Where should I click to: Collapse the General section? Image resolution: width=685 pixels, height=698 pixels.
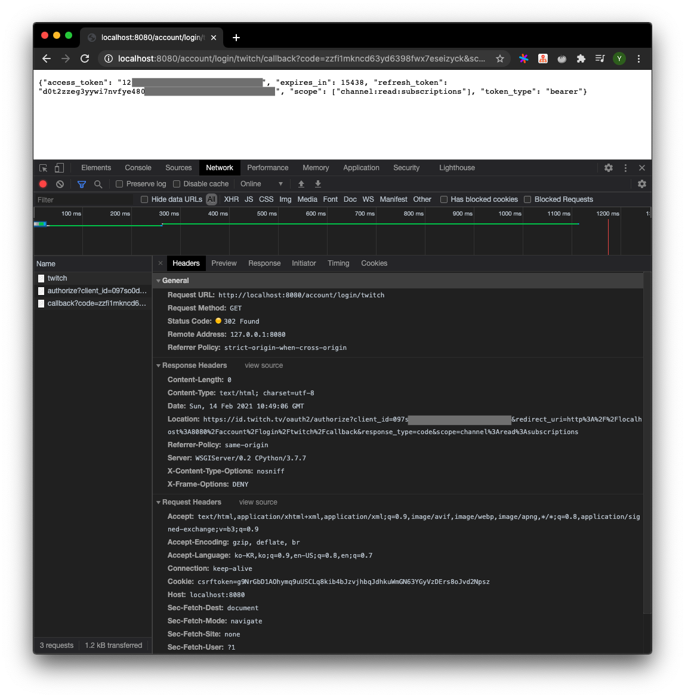(158, 280)
